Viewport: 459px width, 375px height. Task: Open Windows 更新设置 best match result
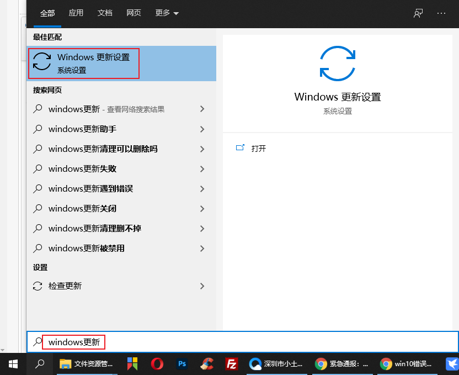93,63
